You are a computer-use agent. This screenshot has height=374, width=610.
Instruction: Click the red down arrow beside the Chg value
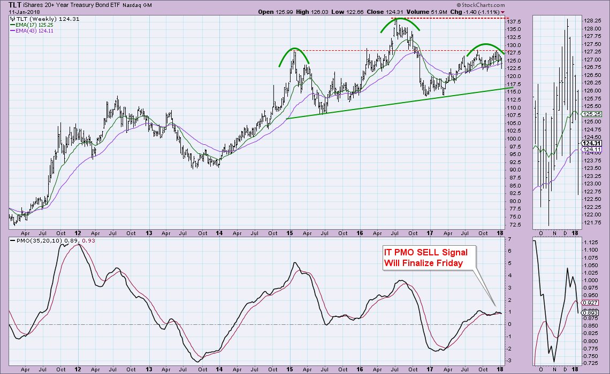502,12
